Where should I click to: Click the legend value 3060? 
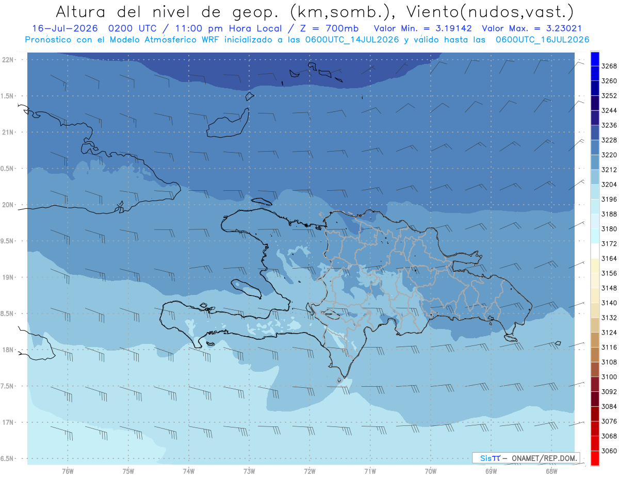point(609,451)
